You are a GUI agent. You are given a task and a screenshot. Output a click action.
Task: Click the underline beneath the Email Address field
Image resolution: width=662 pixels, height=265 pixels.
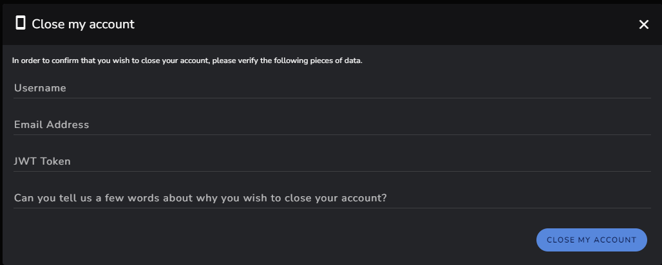[x=332, y=134]
